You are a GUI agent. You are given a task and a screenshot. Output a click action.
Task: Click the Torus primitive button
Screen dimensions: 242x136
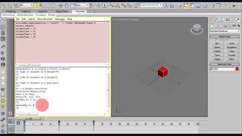[x=217, y=55]
